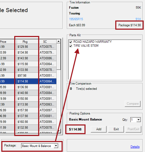This screenshot has height=152, width=145.
Task: Uncheck the TIRE VALVE STEM checkbox
Action: point(71,46)
